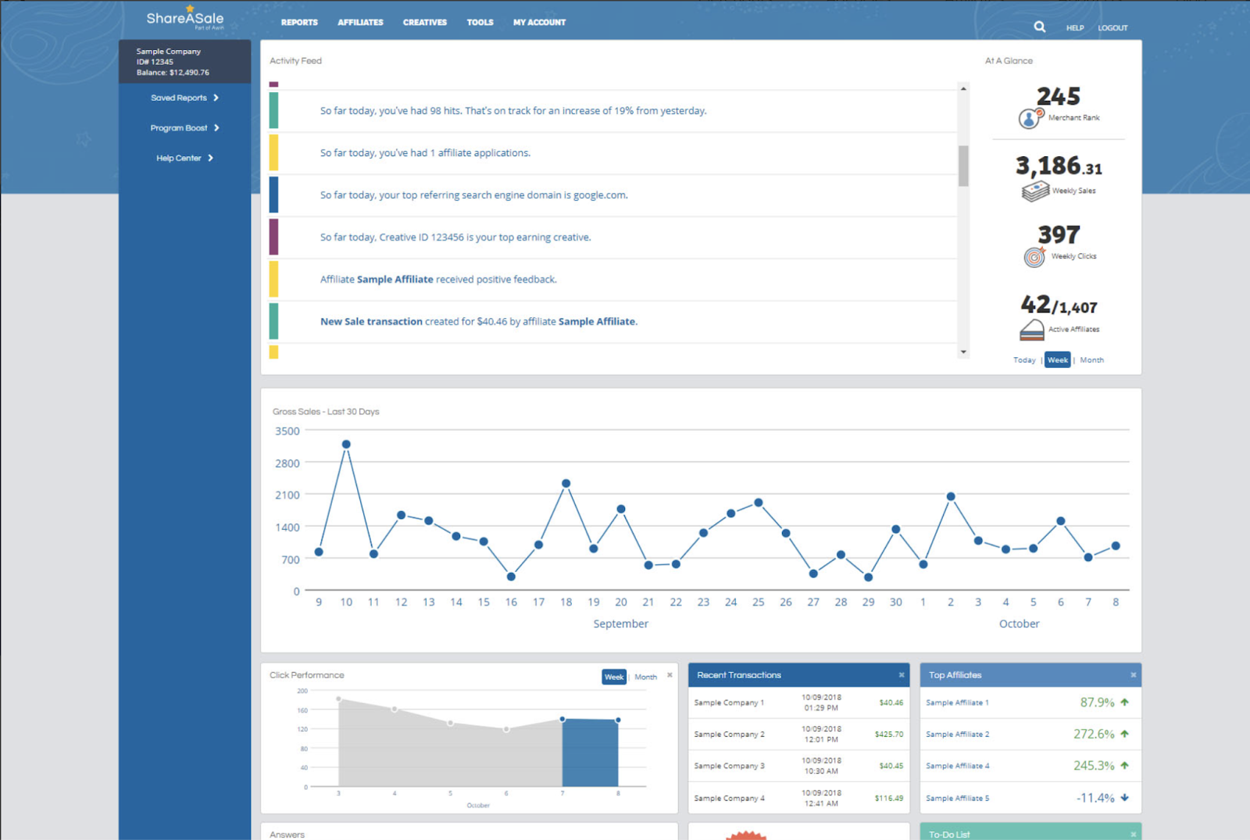The height and width of the screenshot is (840, 1250).
Task: Open the Reports menu
Action: click(x=298, y=23)
